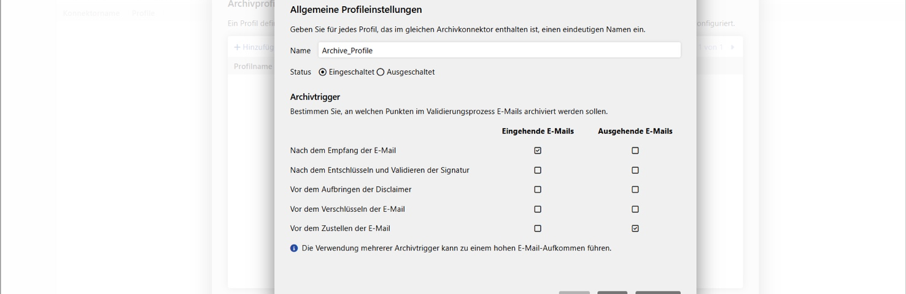This screenshot has width=906, height=294.
Task: Enable outgoing 'Nach dem Empfang der E-Mail'
Action: click(635, 151)
